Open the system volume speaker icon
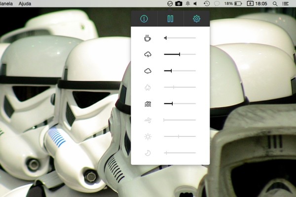 195,3
